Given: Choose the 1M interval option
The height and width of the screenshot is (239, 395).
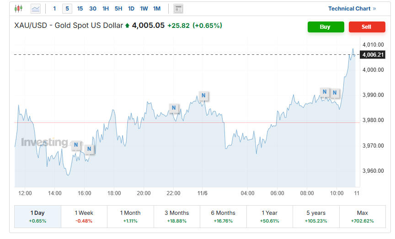Looking at the screenshot, I should point(157,9).
